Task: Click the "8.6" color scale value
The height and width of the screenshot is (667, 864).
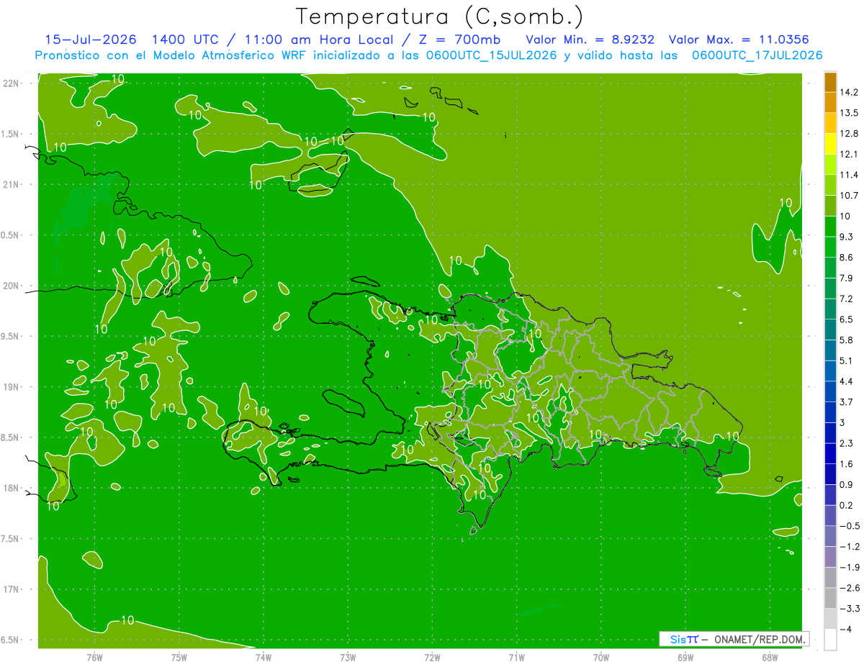Action: pyautogui.click(x=846, y=258)
